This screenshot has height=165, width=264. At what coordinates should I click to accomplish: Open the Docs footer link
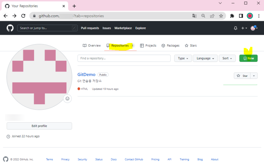(114, 159)
